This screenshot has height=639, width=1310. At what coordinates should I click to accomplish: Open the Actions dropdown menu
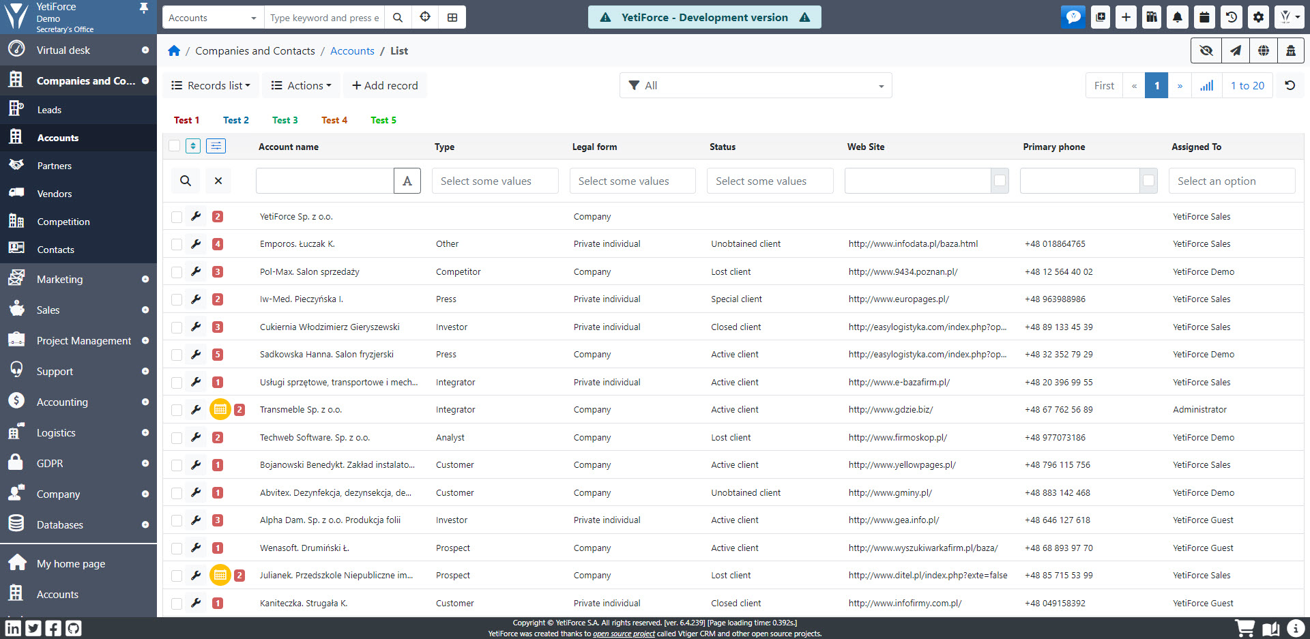[301, 85]
